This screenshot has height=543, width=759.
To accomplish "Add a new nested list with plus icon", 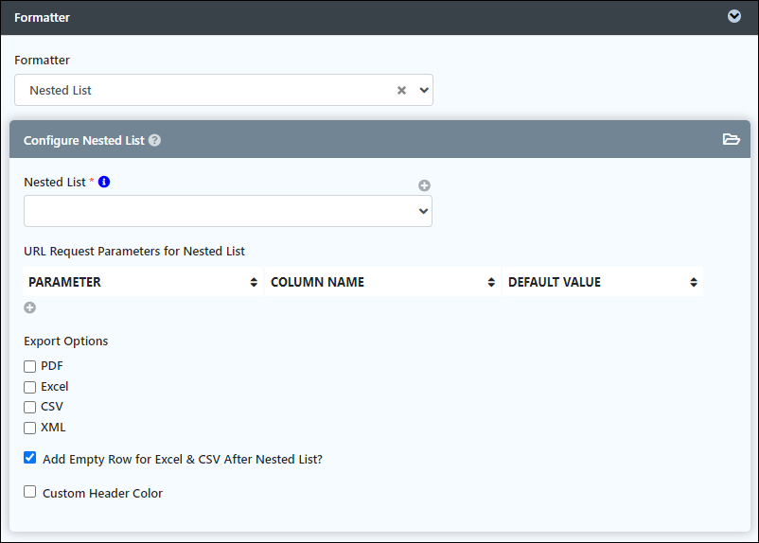I will (424, 185).
